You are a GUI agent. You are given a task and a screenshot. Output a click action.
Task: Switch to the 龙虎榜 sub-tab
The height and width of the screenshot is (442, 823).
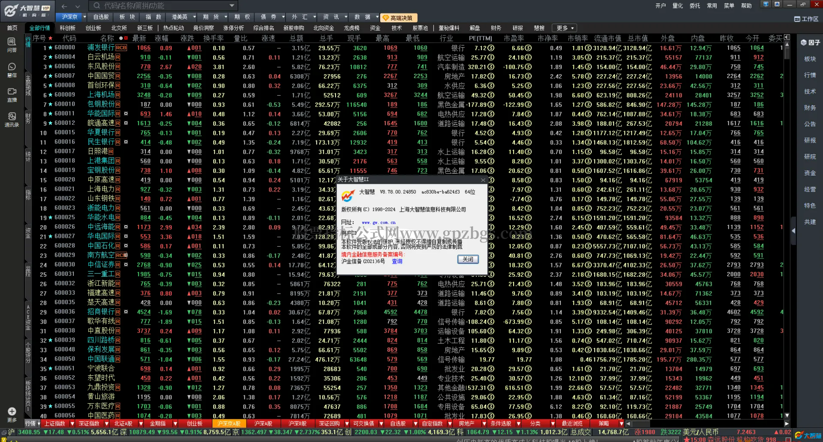pyautogui.click(x=351, y=28)
